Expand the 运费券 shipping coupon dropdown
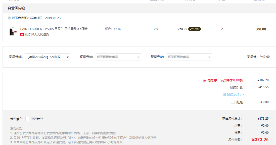The width and height of the screenshot is (276, 145). (118, 57)
